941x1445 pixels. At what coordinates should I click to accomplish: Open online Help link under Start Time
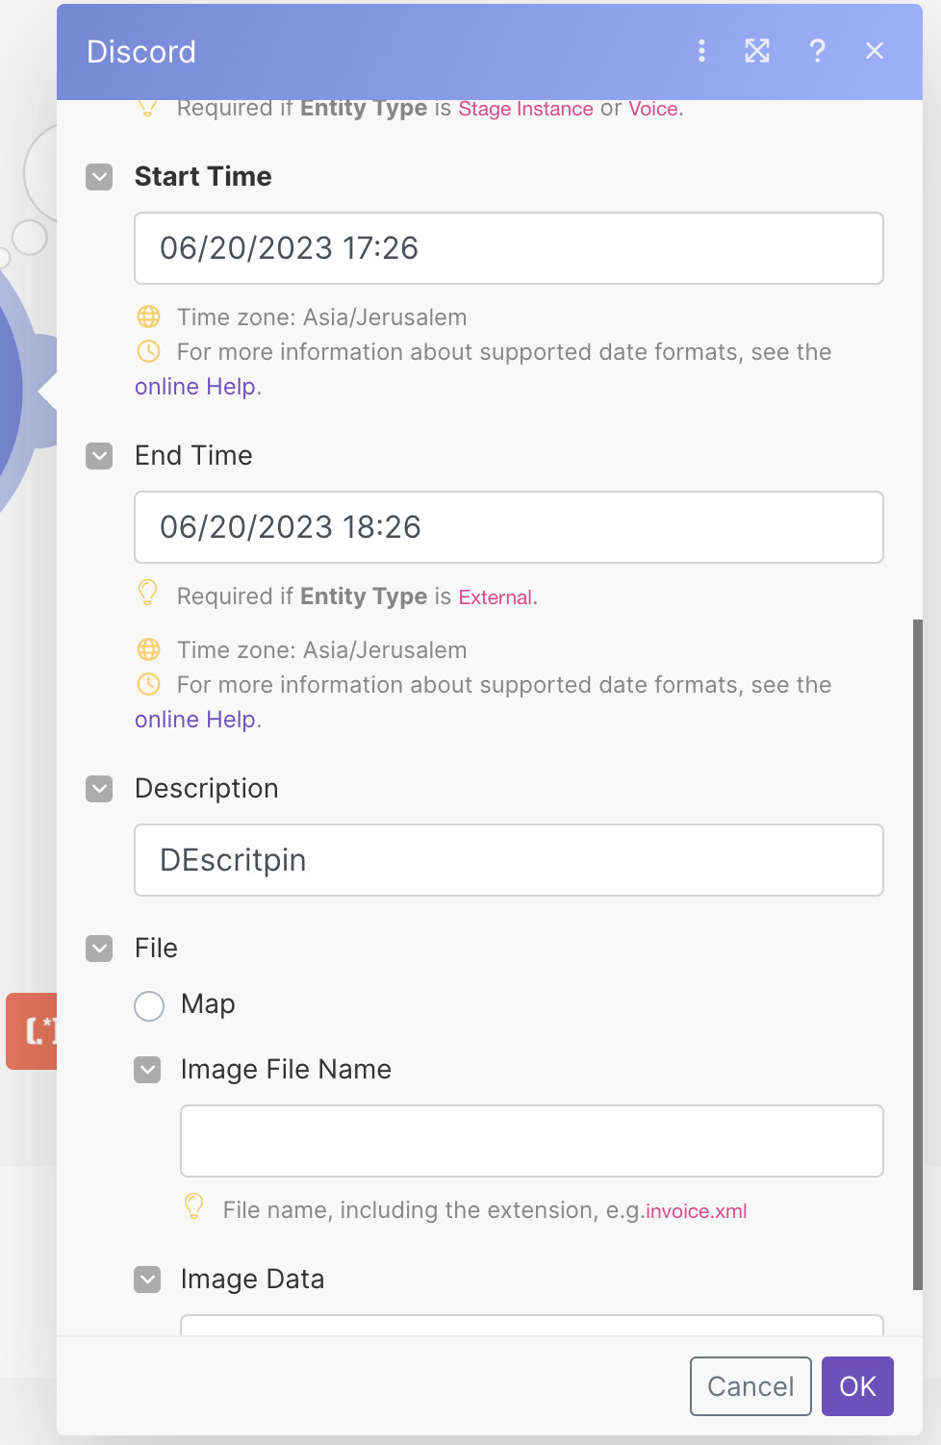pyautogui.click(x=195, y=387)
